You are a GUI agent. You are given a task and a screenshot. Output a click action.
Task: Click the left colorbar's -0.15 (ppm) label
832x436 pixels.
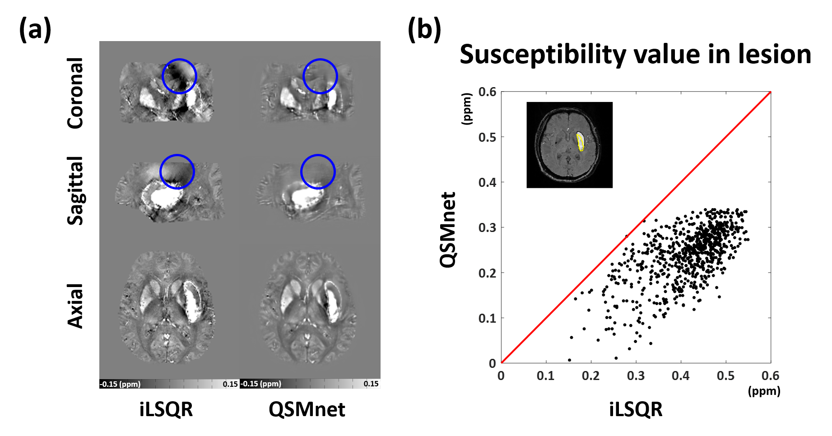point(121,385)
